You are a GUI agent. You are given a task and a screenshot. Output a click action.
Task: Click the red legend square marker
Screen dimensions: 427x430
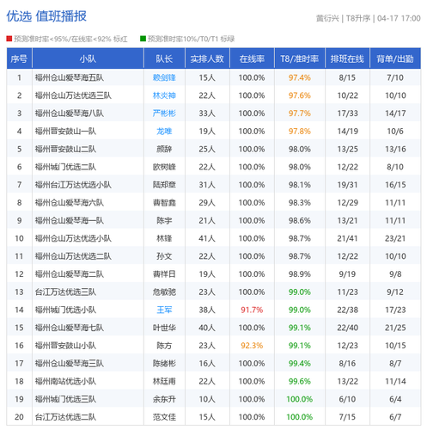[9, 39]
